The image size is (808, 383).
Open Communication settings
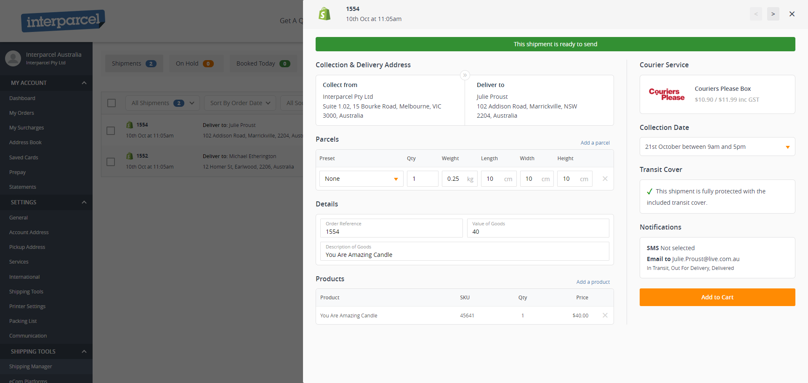[x=28, y=336]
